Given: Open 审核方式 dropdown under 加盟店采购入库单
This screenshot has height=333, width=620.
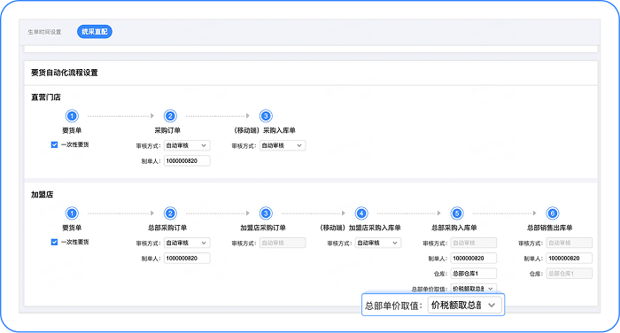Looking at the screenshot, I should (x=378, y=243).
